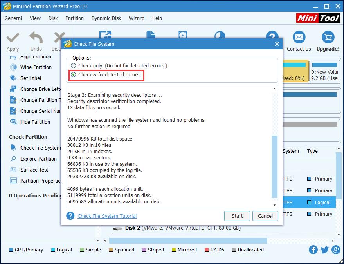Click scroll down arrow in results log
This screenshot has width=344, height=264.
(274, 205)
